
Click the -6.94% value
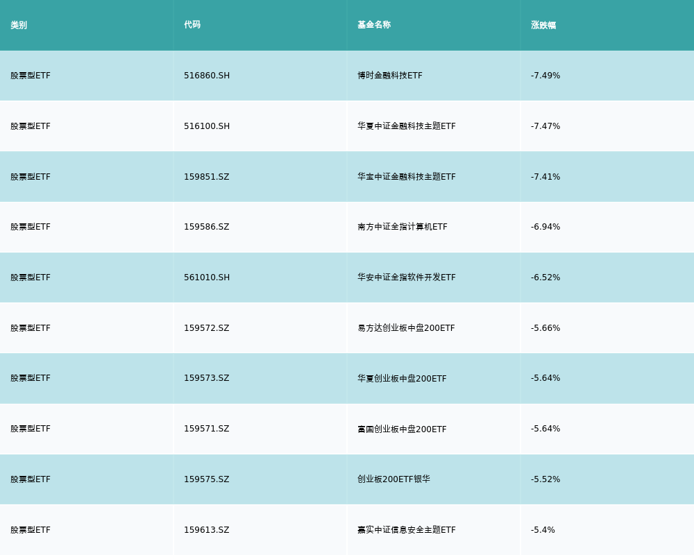click(545, 227)
